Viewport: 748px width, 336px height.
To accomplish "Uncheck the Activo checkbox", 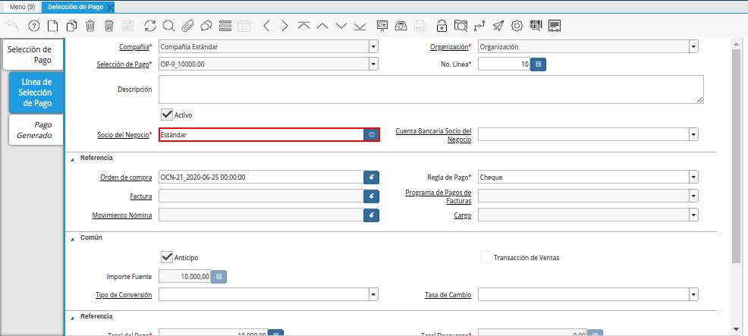I will (x=167, y=115).
